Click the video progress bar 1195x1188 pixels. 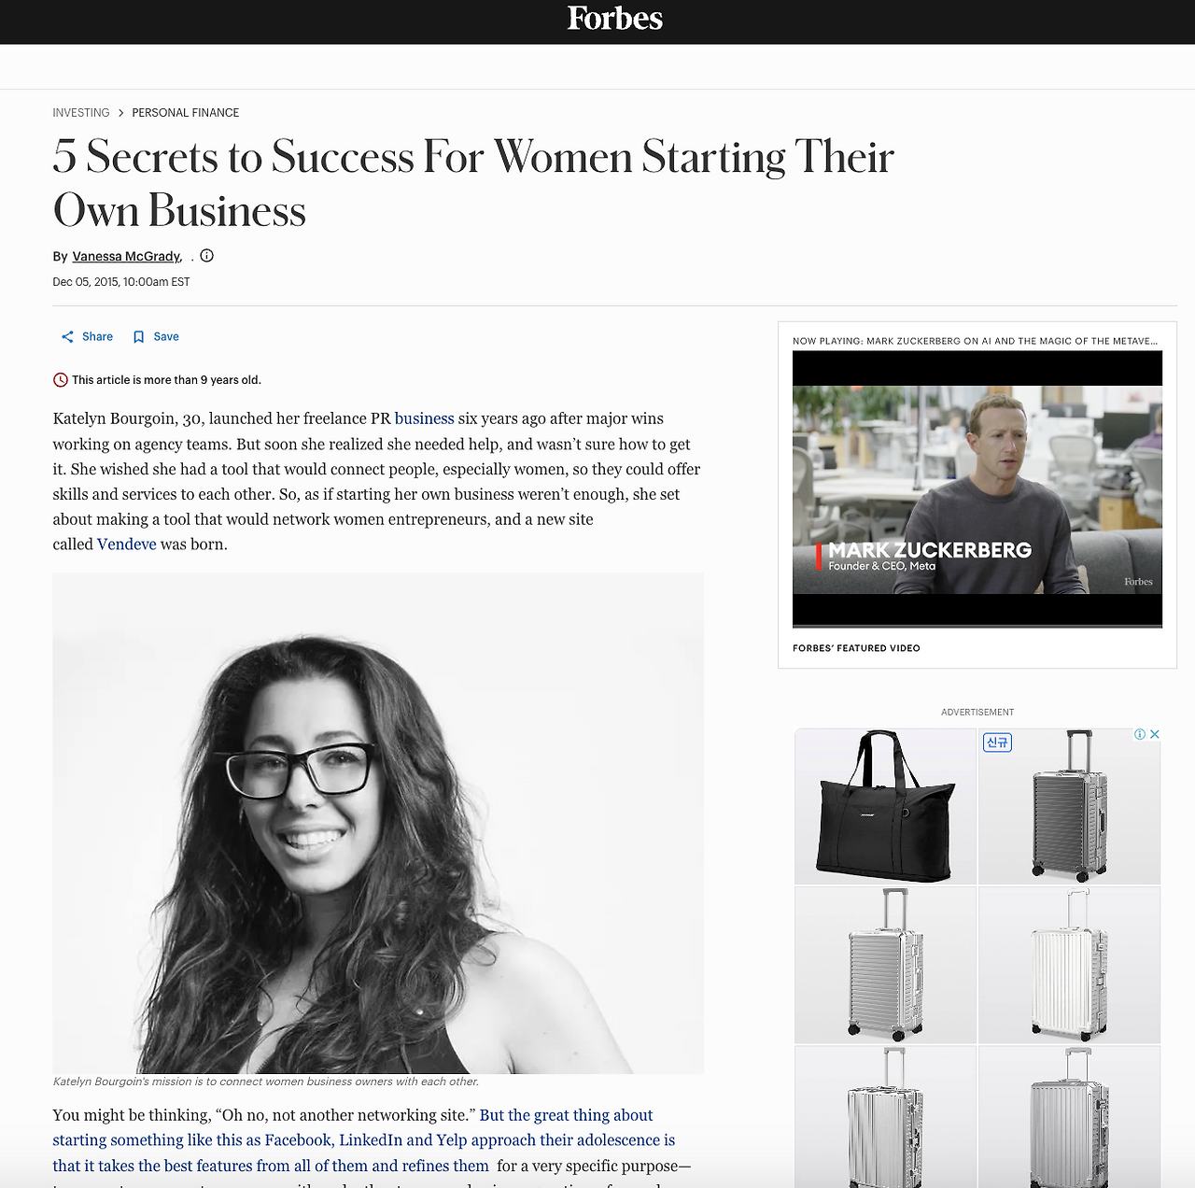977,626
